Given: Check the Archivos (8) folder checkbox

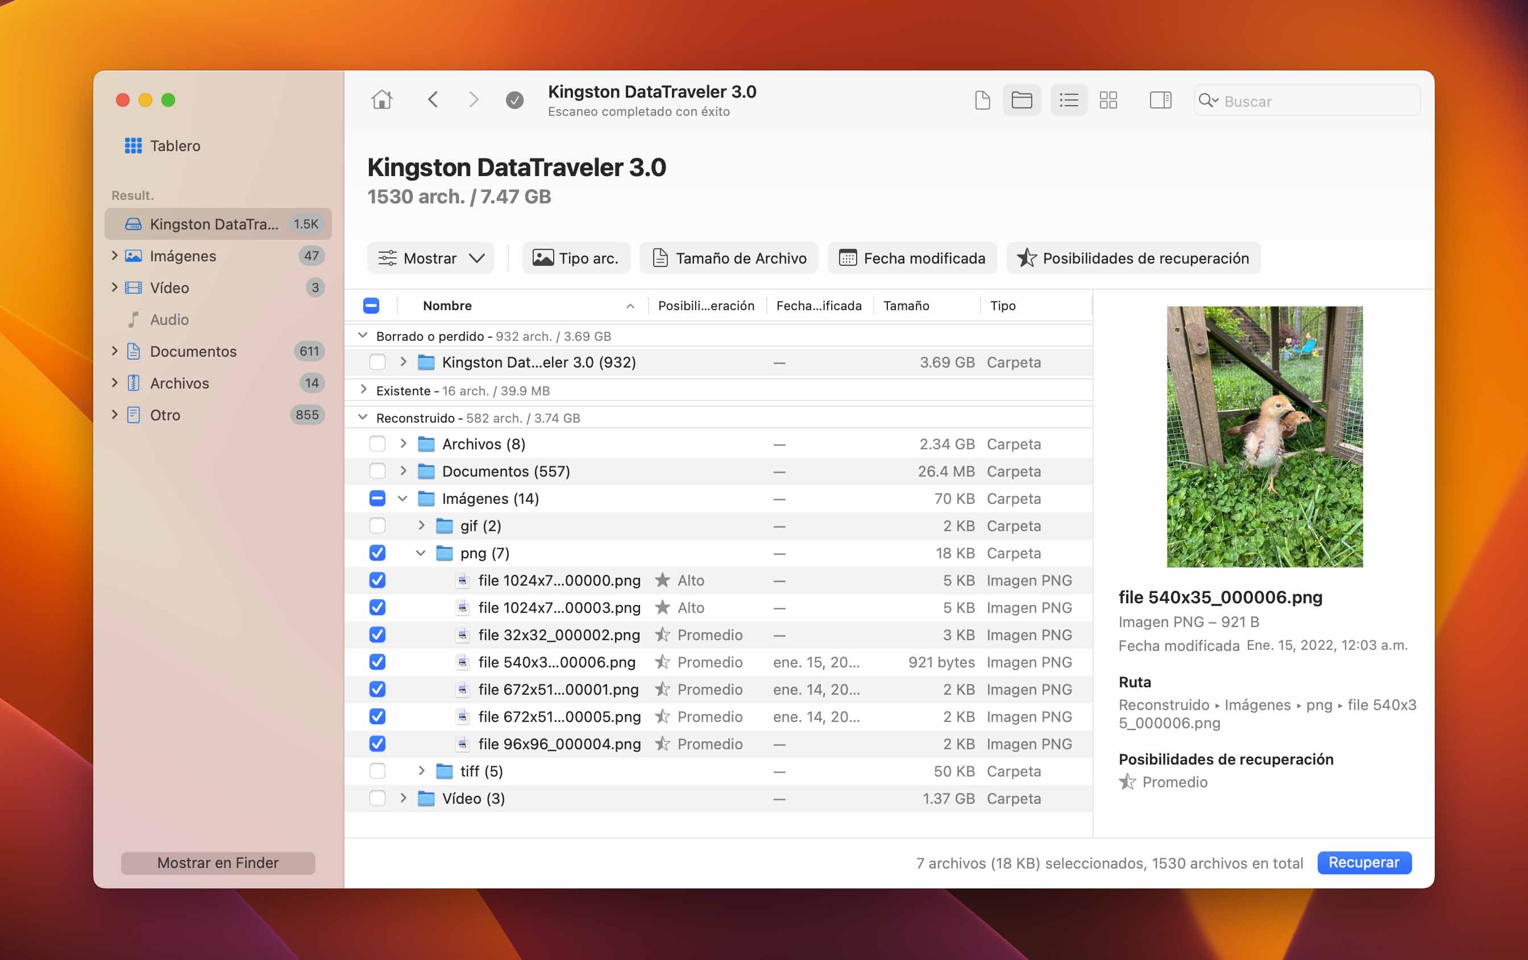Looking at the screenshot, I should [x=377, y=444].
